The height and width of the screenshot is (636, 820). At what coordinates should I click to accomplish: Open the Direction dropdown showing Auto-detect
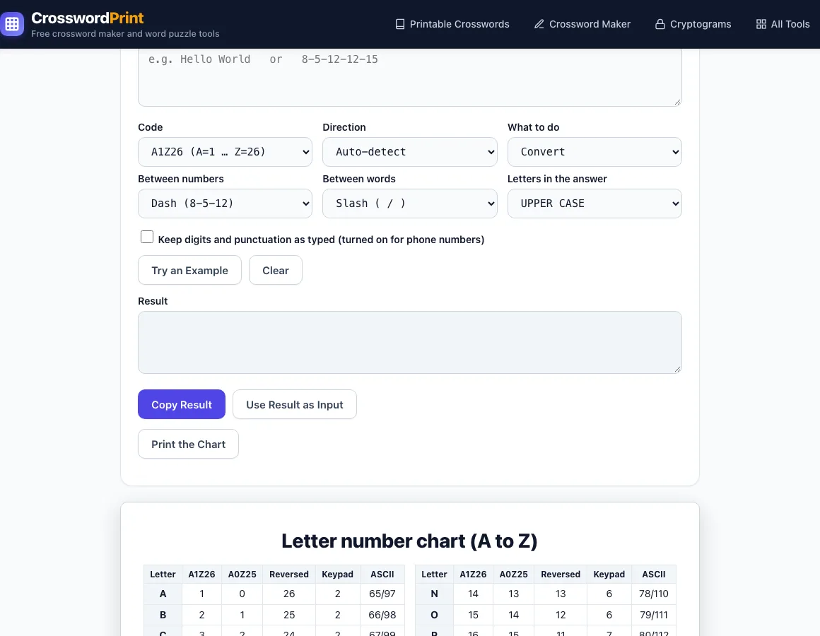pyautogui.click(x=409, y=152)
